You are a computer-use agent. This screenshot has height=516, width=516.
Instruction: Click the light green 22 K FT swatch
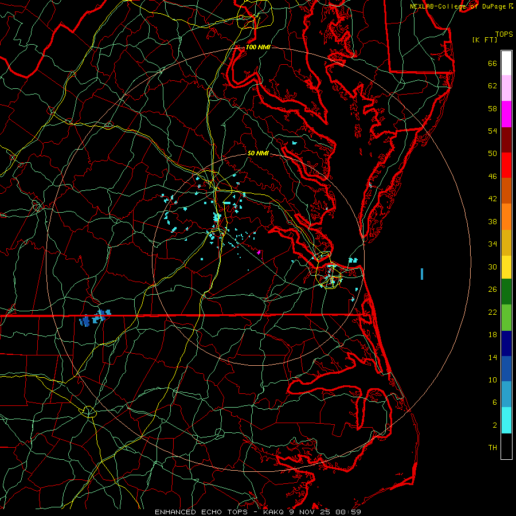pos(506,318)
